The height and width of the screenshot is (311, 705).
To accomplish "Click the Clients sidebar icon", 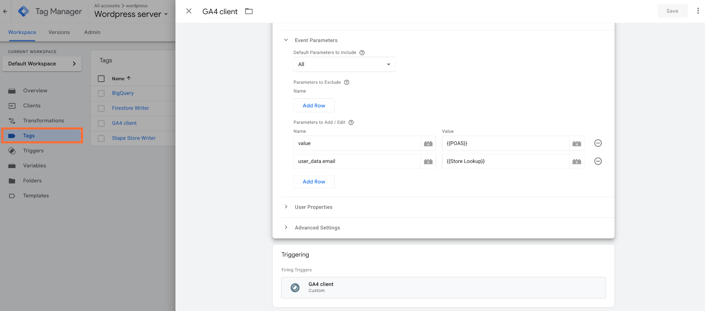I will 12,106.
